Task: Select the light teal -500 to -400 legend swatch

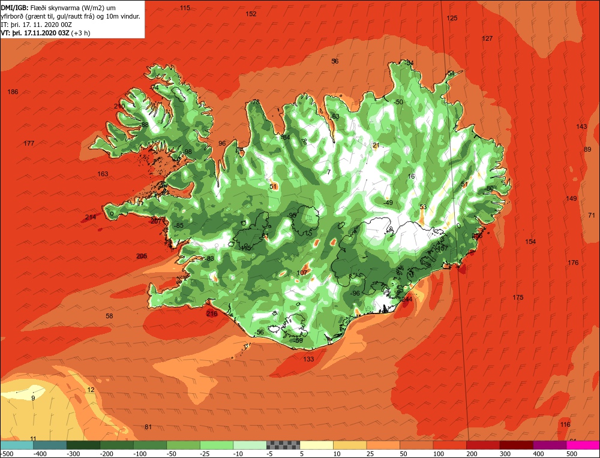Action: [x=16, y=445]
